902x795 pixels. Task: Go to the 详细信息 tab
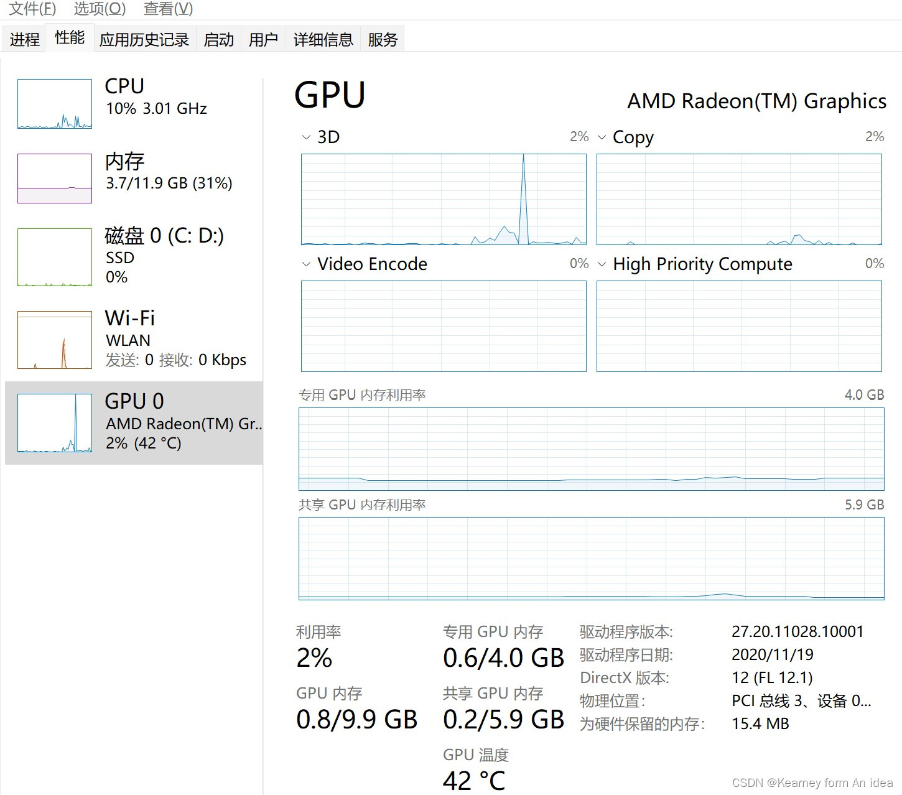(323, 40)
